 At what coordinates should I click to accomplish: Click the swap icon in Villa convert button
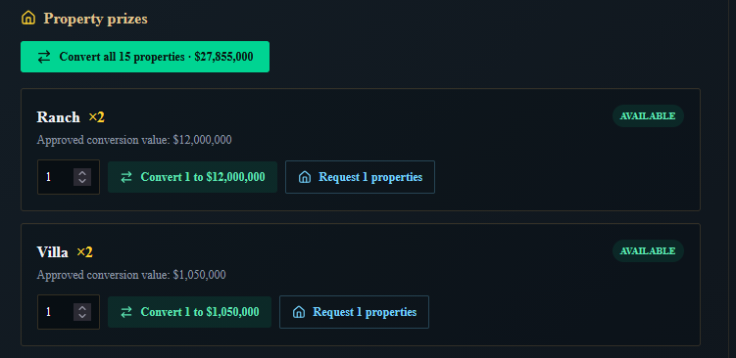pyautogui.click(x=126, y=312)
